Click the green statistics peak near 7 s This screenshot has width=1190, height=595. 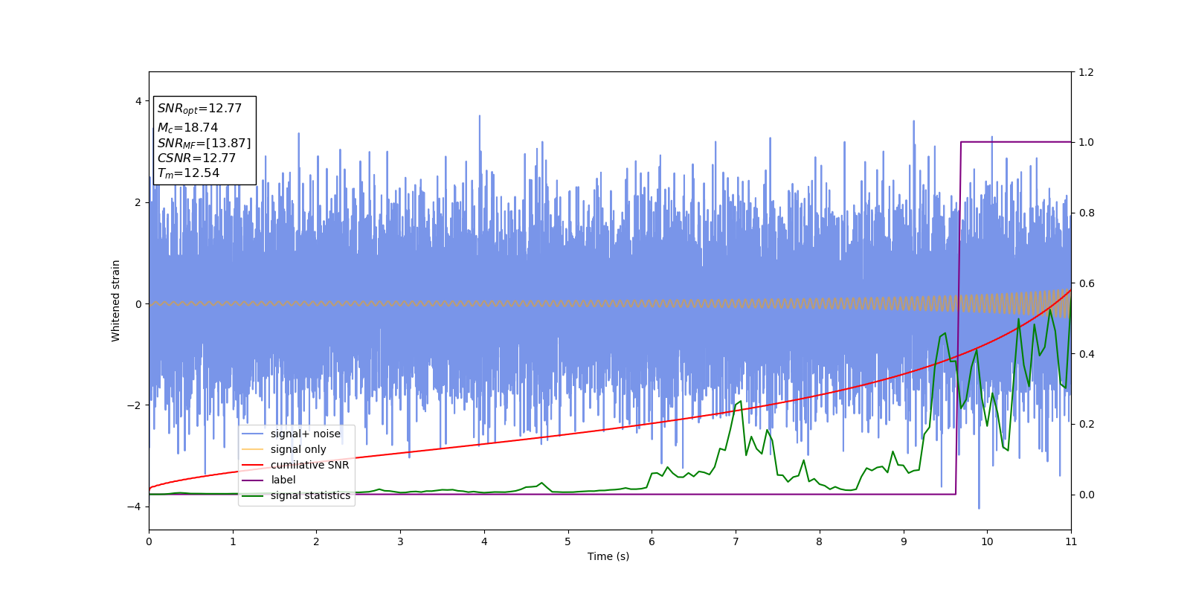739,402
